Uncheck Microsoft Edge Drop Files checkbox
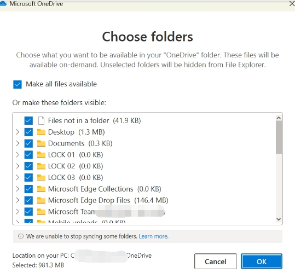The height and width of the screenshot is (273, 295). (28, 200)
